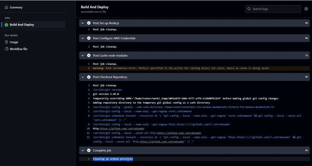Collapse the Post Checkout Repository step
This screenshot has height=166, width=312.
(x=83, y=77)
